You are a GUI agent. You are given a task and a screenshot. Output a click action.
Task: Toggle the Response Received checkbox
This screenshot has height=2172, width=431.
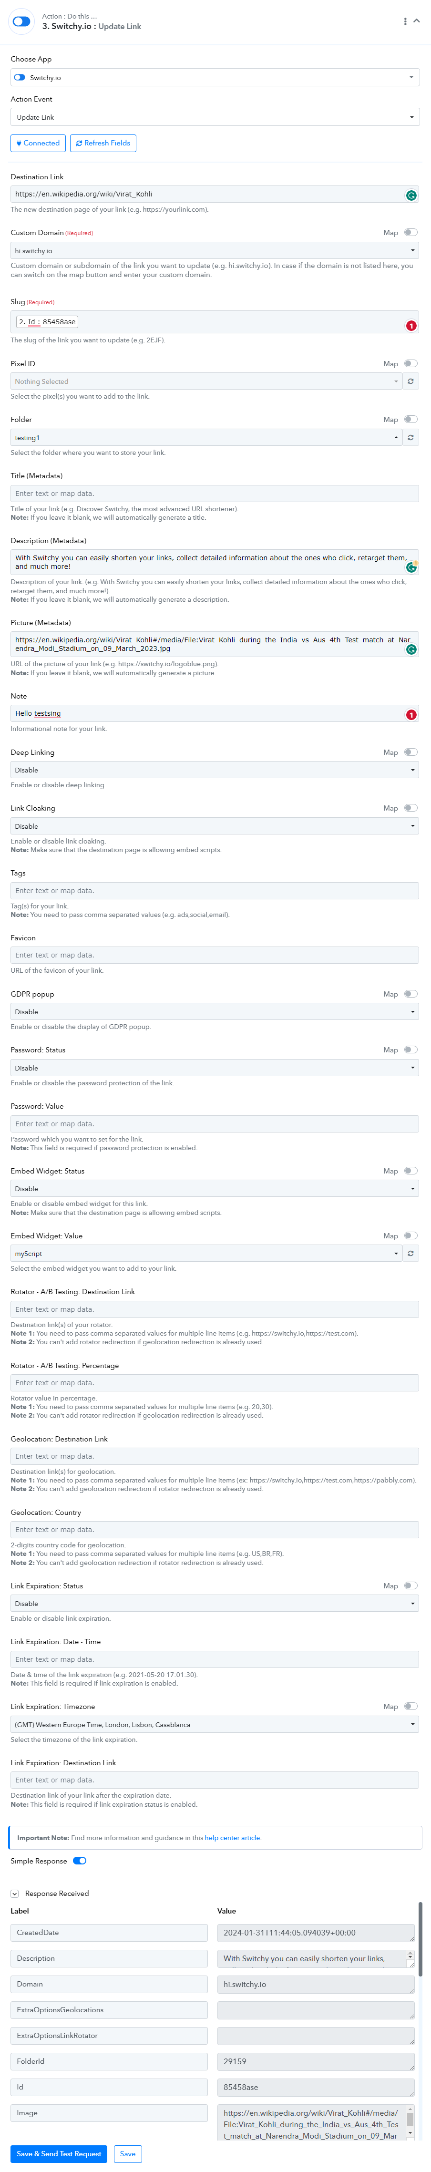[x=14, y=1894]
